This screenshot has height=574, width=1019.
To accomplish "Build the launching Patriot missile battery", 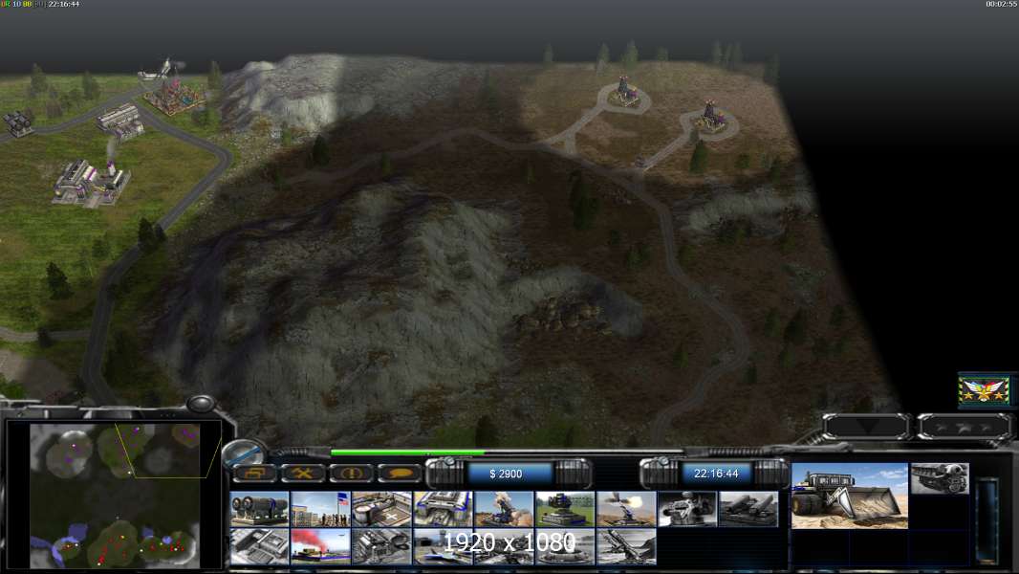I will 504,508.
